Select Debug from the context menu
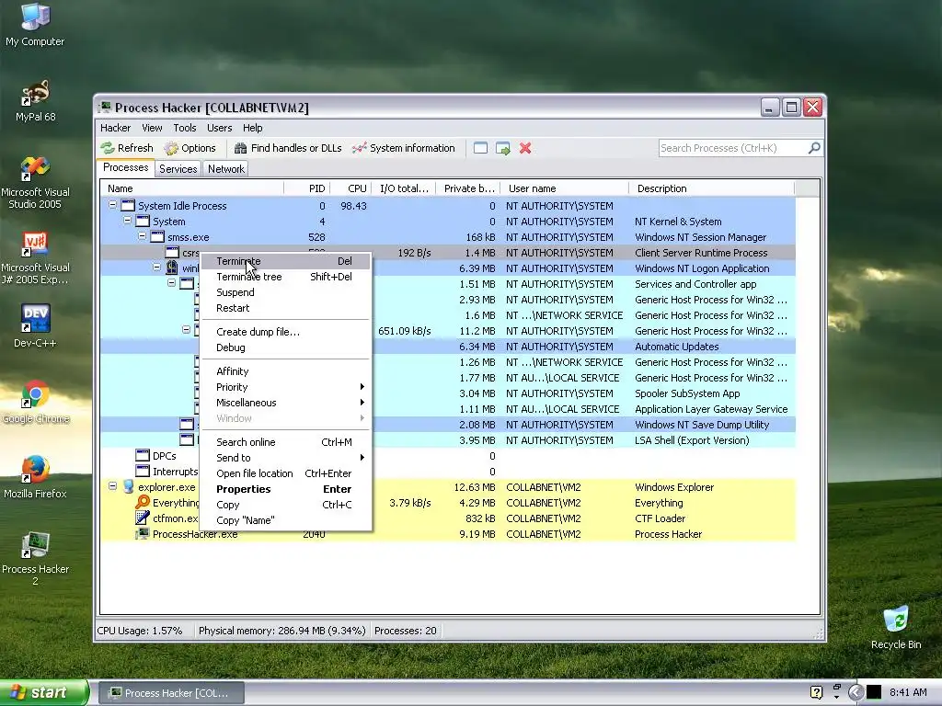This screenshot has width=942, height=706. tap(286, 347)
